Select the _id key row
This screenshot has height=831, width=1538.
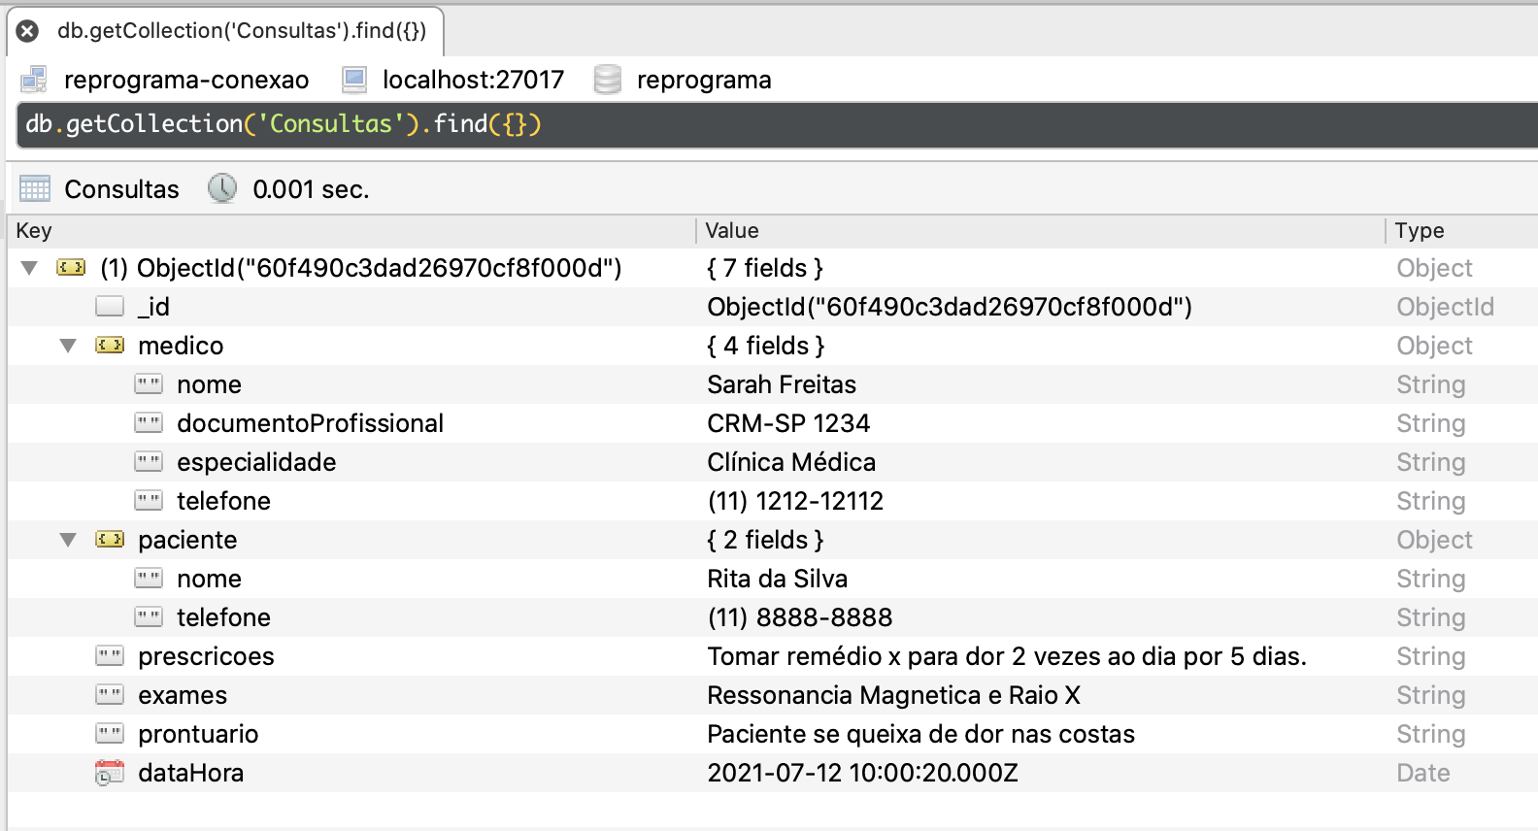(x=773, y=307)
